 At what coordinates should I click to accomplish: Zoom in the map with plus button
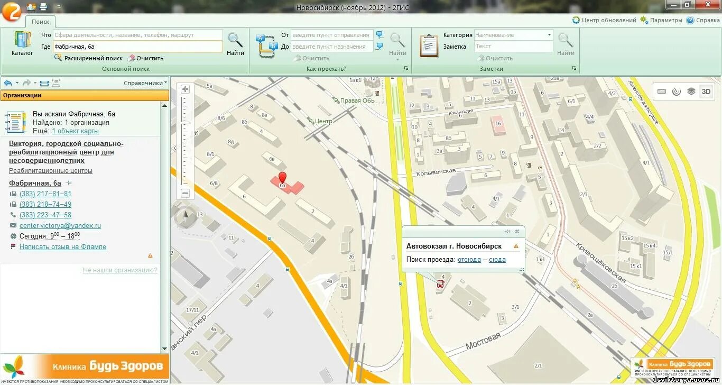tap(185, 89)
